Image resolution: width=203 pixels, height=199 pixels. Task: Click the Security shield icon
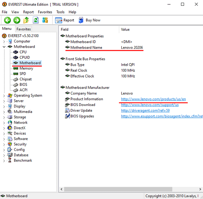click(x=10, y=144)
